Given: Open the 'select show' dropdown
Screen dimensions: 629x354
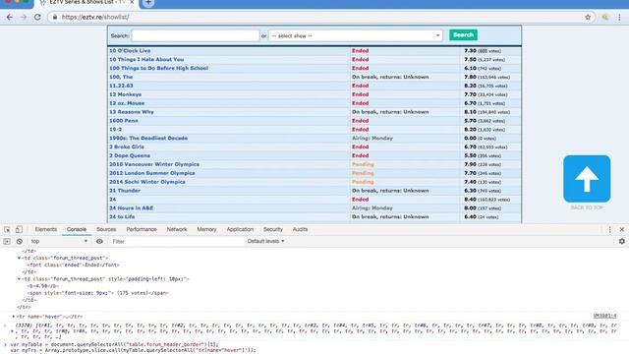Looking at the screenshot, I should (x=356, y=35).
